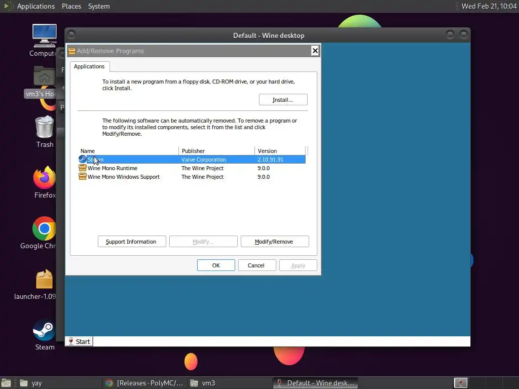Sort list by Version column header
Viewport: 519px width, 389px height.
(280, 151)
